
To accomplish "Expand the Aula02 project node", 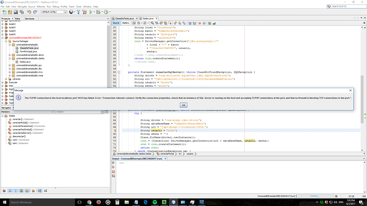I will [x=3, y=24].
